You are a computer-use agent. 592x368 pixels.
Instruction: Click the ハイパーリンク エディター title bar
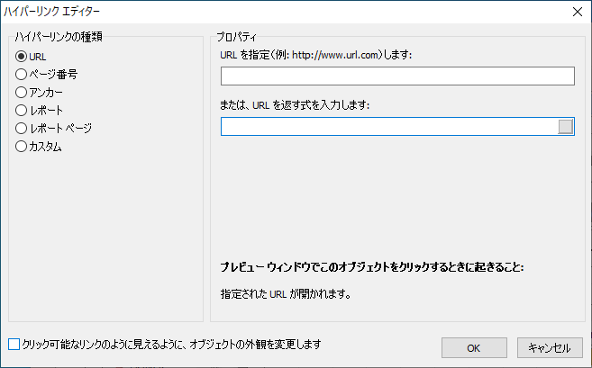[x=270, y=12]
